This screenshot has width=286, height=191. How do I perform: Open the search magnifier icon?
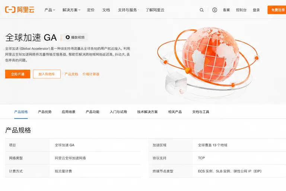point(201,10)
